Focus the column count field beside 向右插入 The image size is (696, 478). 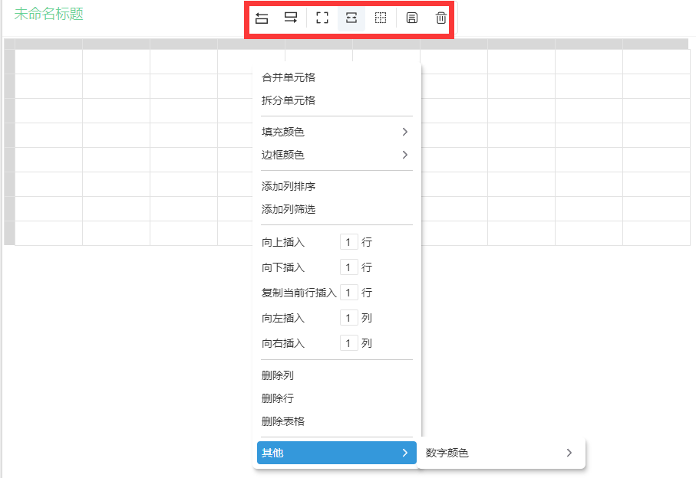pos(349,343)
